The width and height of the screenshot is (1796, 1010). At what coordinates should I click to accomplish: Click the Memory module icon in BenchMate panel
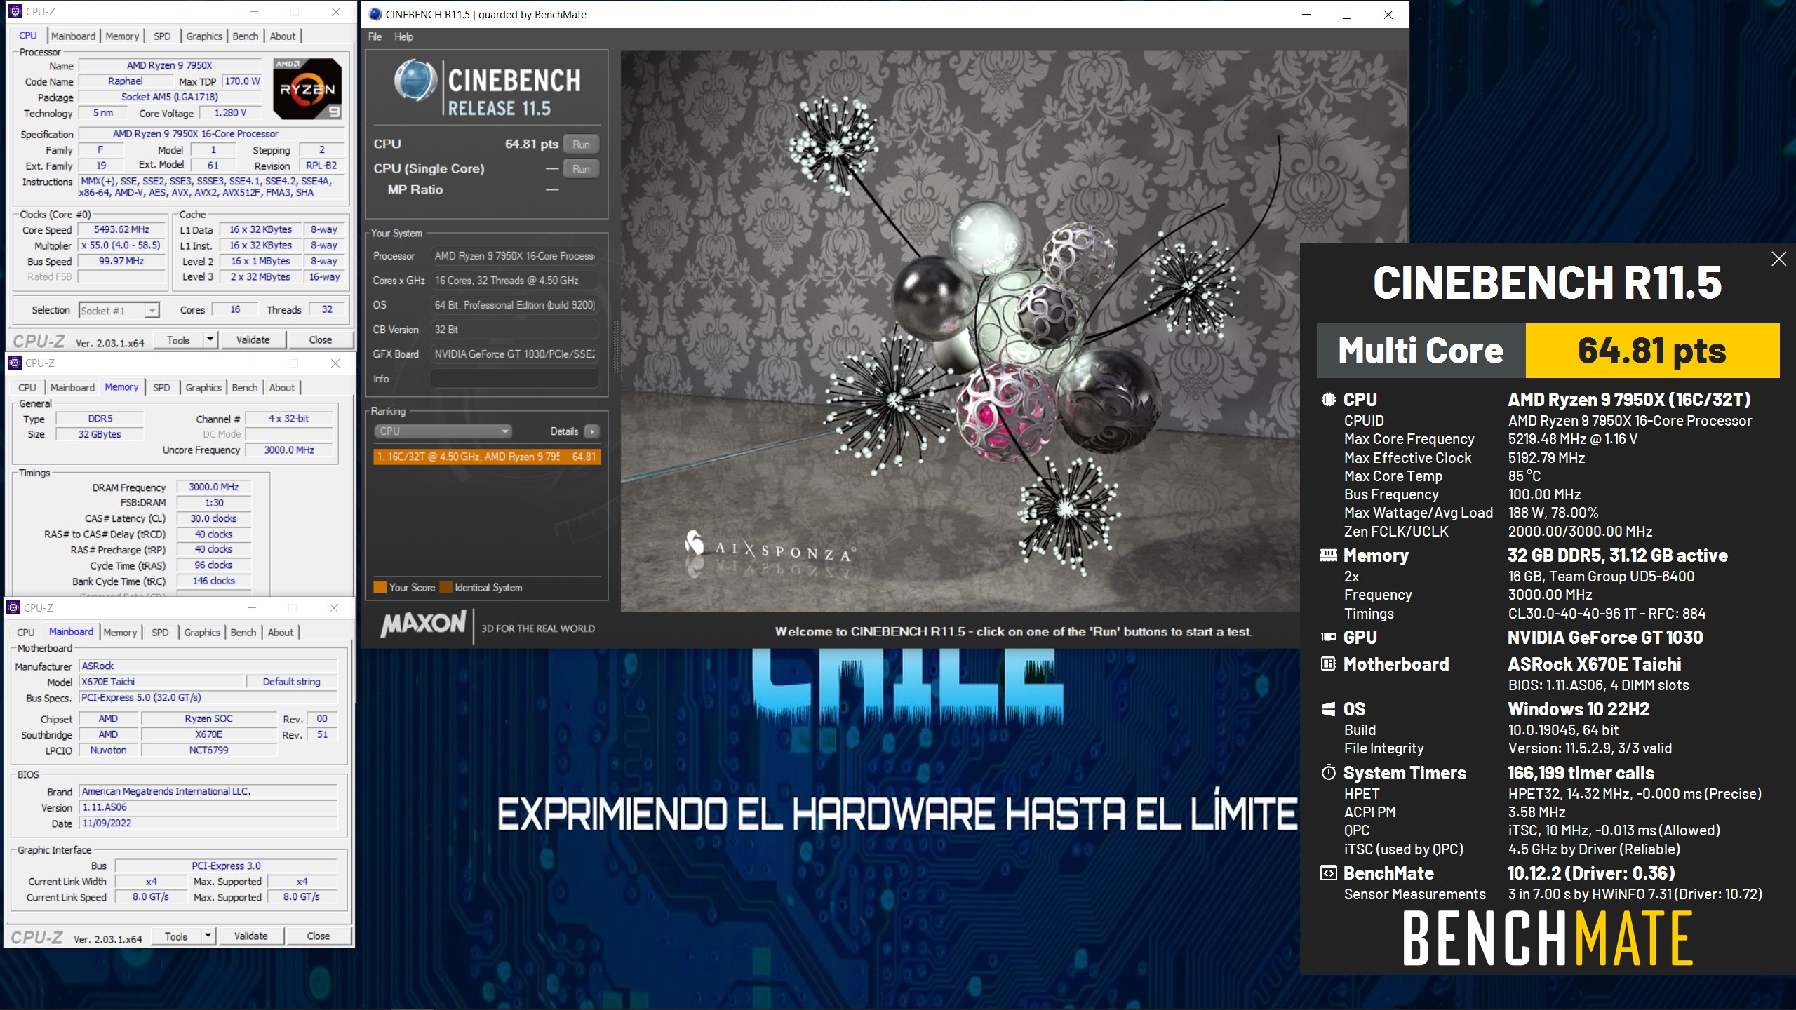(x=1328, y=555)
